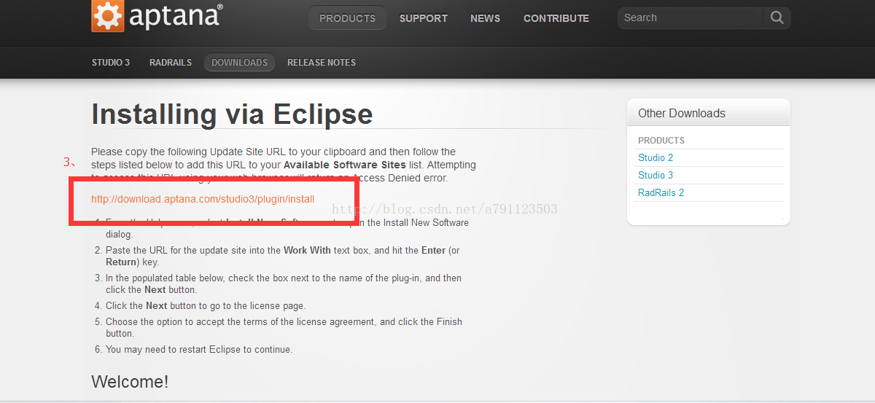Screen dimensions: 875x403
Task: Open the CONTRIBUTE menu
Action: [556, 18]
